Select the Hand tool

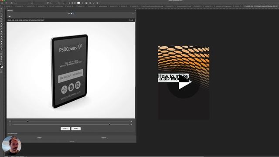(x=1, y=57)
